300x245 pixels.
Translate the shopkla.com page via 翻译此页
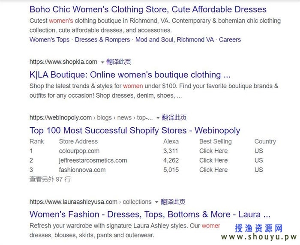(x=119, y=62)
